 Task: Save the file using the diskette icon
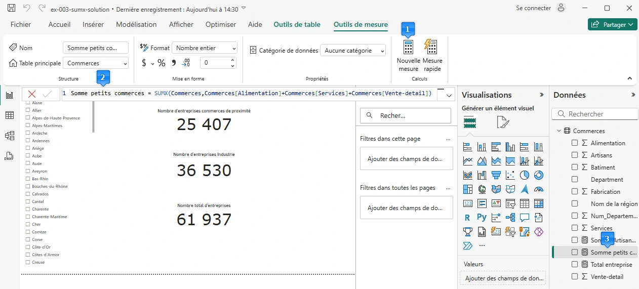[x=11, y=8]
